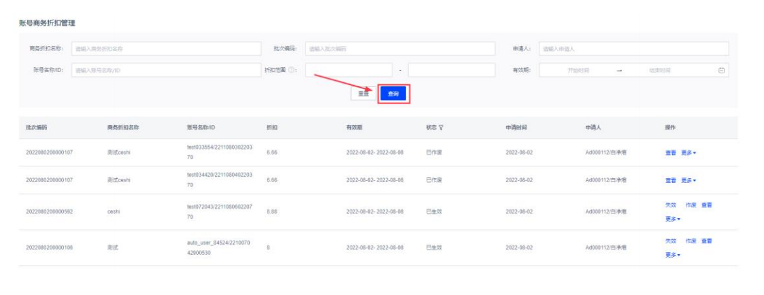
Task: Click the 申请时间 column header
Action: pyautogui.click(x=516, y=128)
